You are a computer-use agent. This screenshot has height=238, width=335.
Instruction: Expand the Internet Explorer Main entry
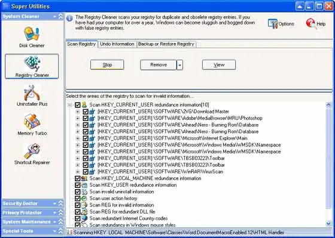78,138
